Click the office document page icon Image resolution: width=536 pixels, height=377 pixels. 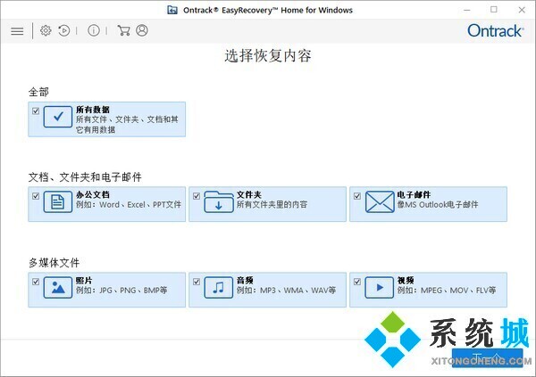57,203
